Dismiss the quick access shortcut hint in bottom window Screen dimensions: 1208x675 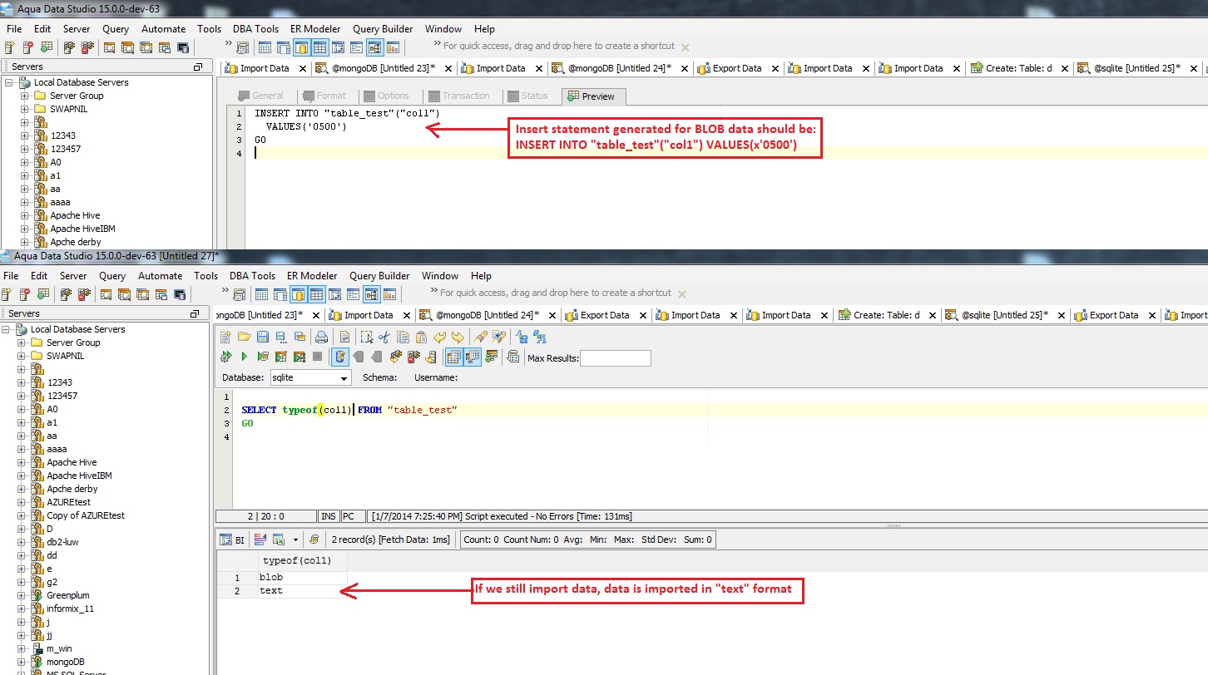[682, 293]
